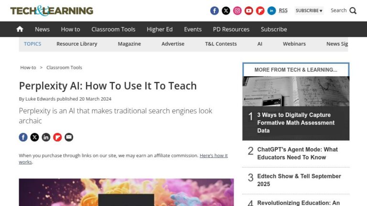Open the AI topic
This screenshot has height=206, width=367.
pos(259,44)
